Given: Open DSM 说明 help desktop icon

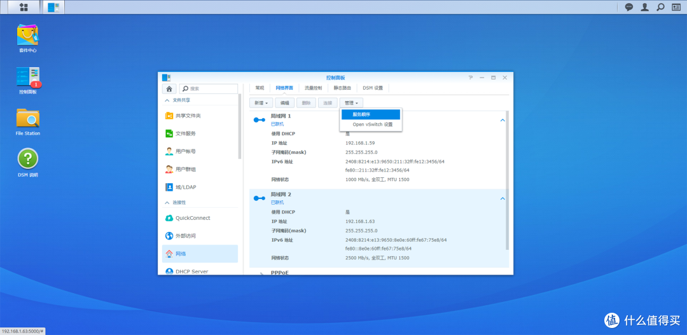Looking at the screenshot, I should tap(27, 160).
